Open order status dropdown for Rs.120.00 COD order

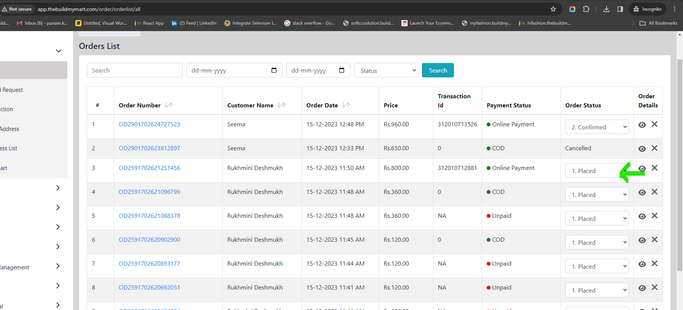[597, 242]
